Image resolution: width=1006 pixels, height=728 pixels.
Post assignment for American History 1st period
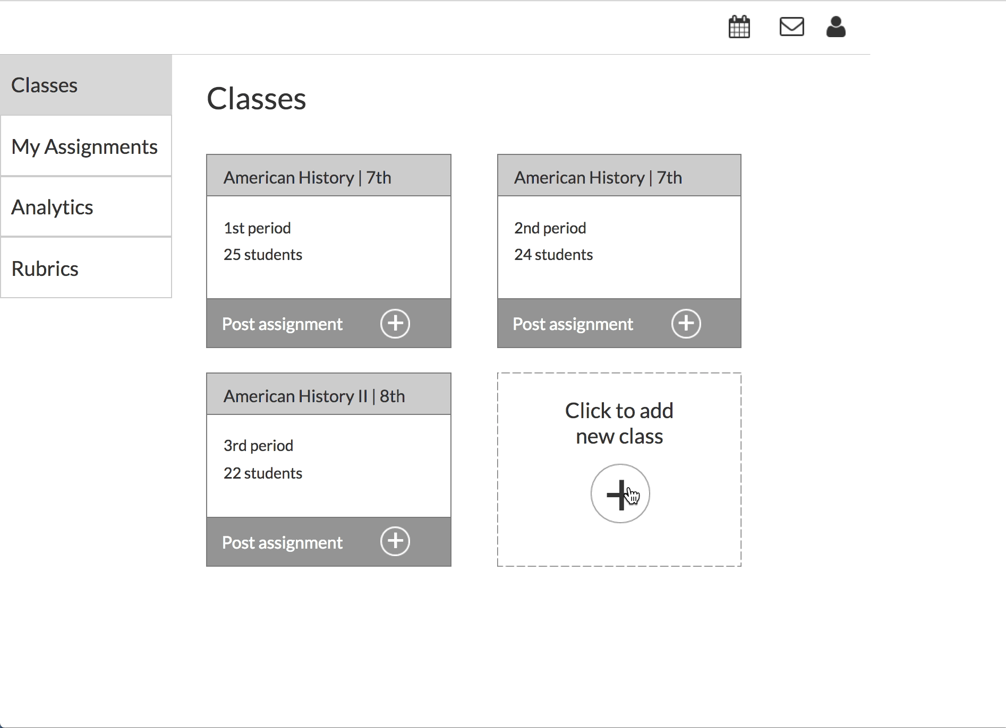click(282, 323)
